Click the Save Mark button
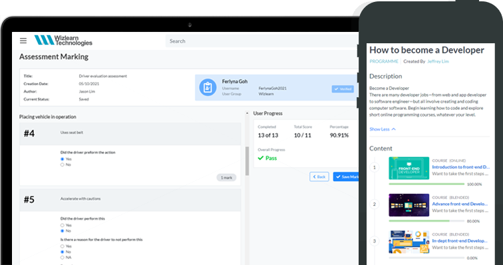The image size is (503, 265). 346,176
